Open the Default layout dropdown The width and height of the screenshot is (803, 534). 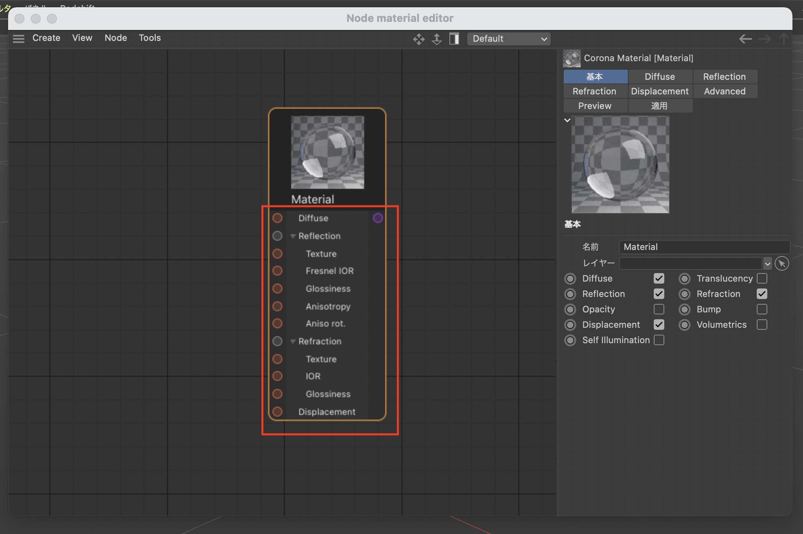(509, 39)
